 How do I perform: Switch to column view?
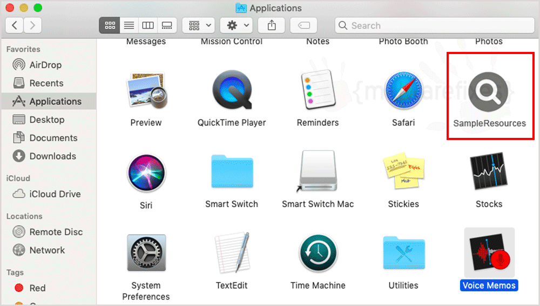coord(148,25)
